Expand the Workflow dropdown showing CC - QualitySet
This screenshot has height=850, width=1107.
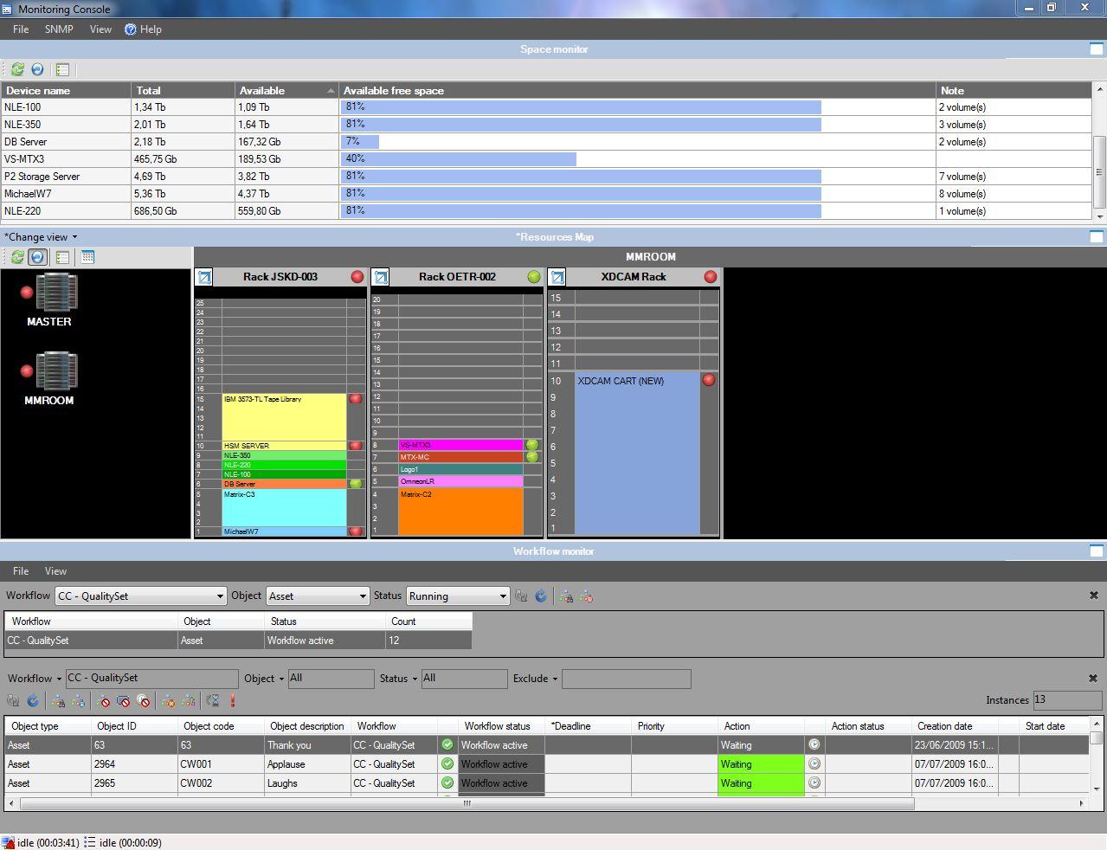(140, 596)
